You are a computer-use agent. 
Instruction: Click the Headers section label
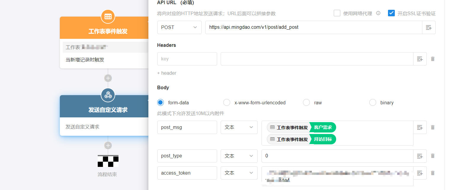point(166,45)
